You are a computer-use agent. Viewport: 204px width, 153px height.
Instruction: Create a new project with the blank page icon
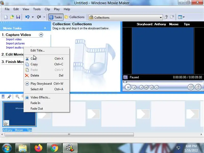[6, 17]
